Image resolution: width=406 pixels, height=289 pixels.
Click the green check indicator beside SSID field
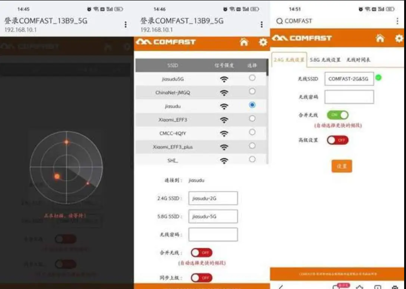[x=378, y=77]
